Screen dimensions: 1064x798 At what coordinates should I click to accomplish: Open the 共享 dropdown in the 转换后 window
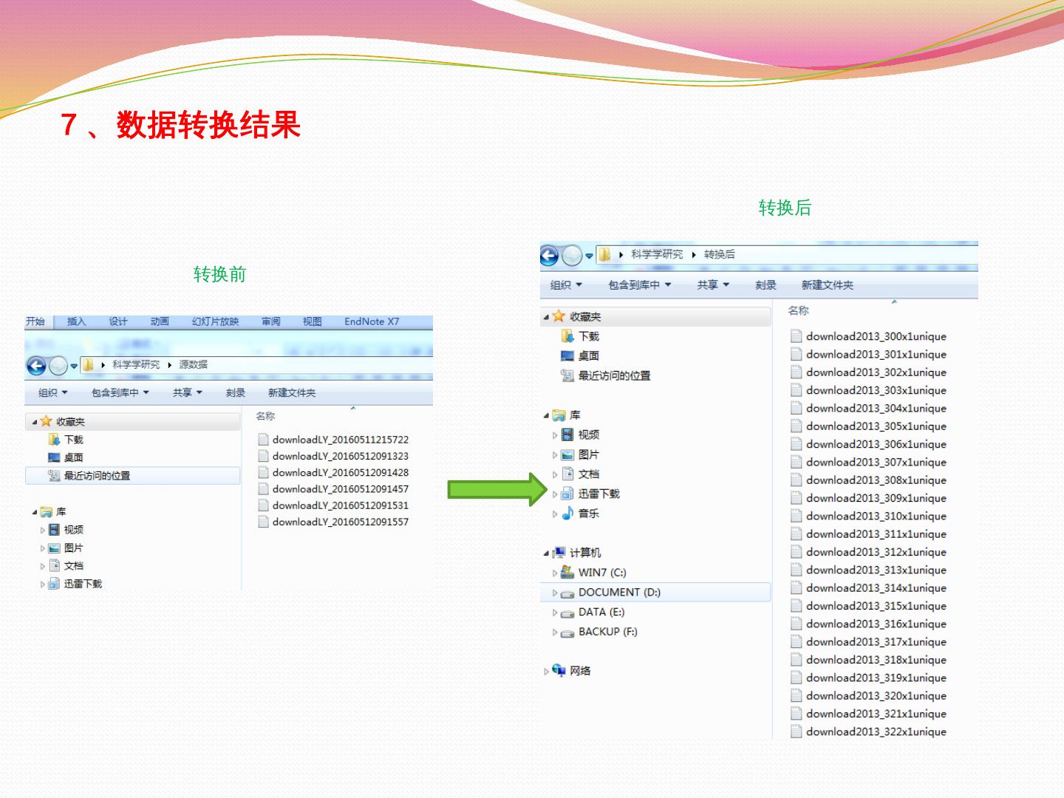click(x=713, y=285)
